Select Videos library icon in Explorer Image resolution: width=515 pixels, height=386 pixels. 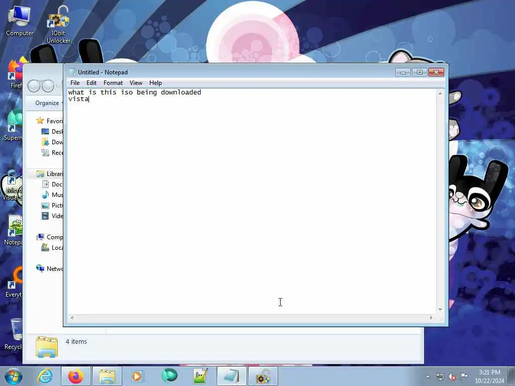45,216
